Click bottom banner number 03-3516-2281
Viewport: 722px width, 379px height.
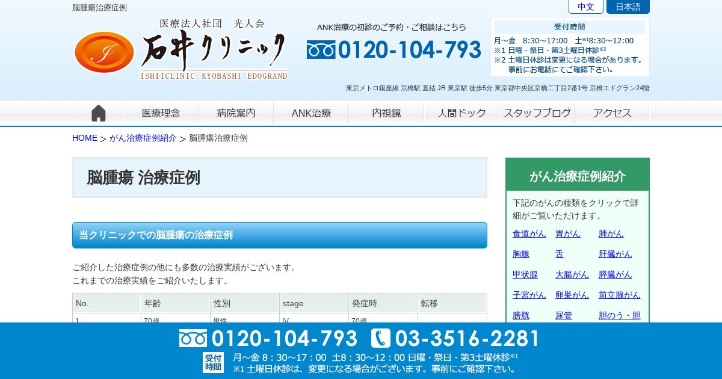click(467, 338)
